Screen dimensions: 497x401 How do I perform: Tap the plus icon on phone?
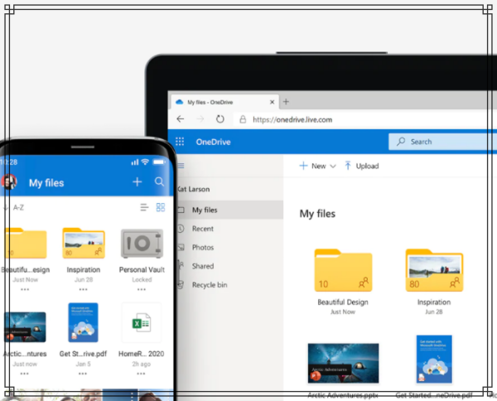click(x=138, y=182)
